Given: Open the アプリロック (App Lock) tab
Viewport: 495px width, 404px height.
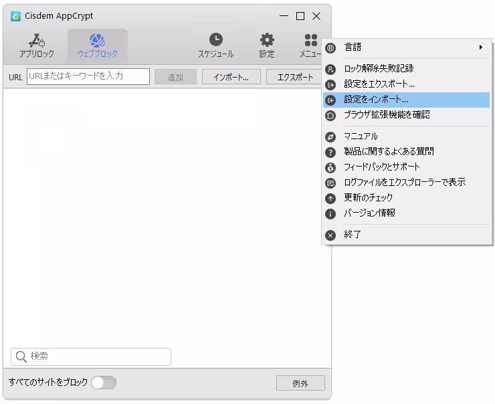Looking at the screenshot, I should tap(37, 46).
